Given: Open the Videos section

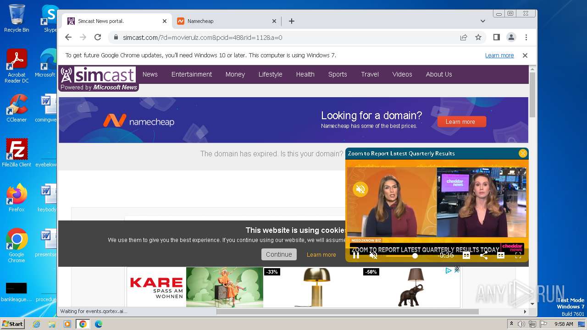Looking at the screenshot, I should pos(402,74).
